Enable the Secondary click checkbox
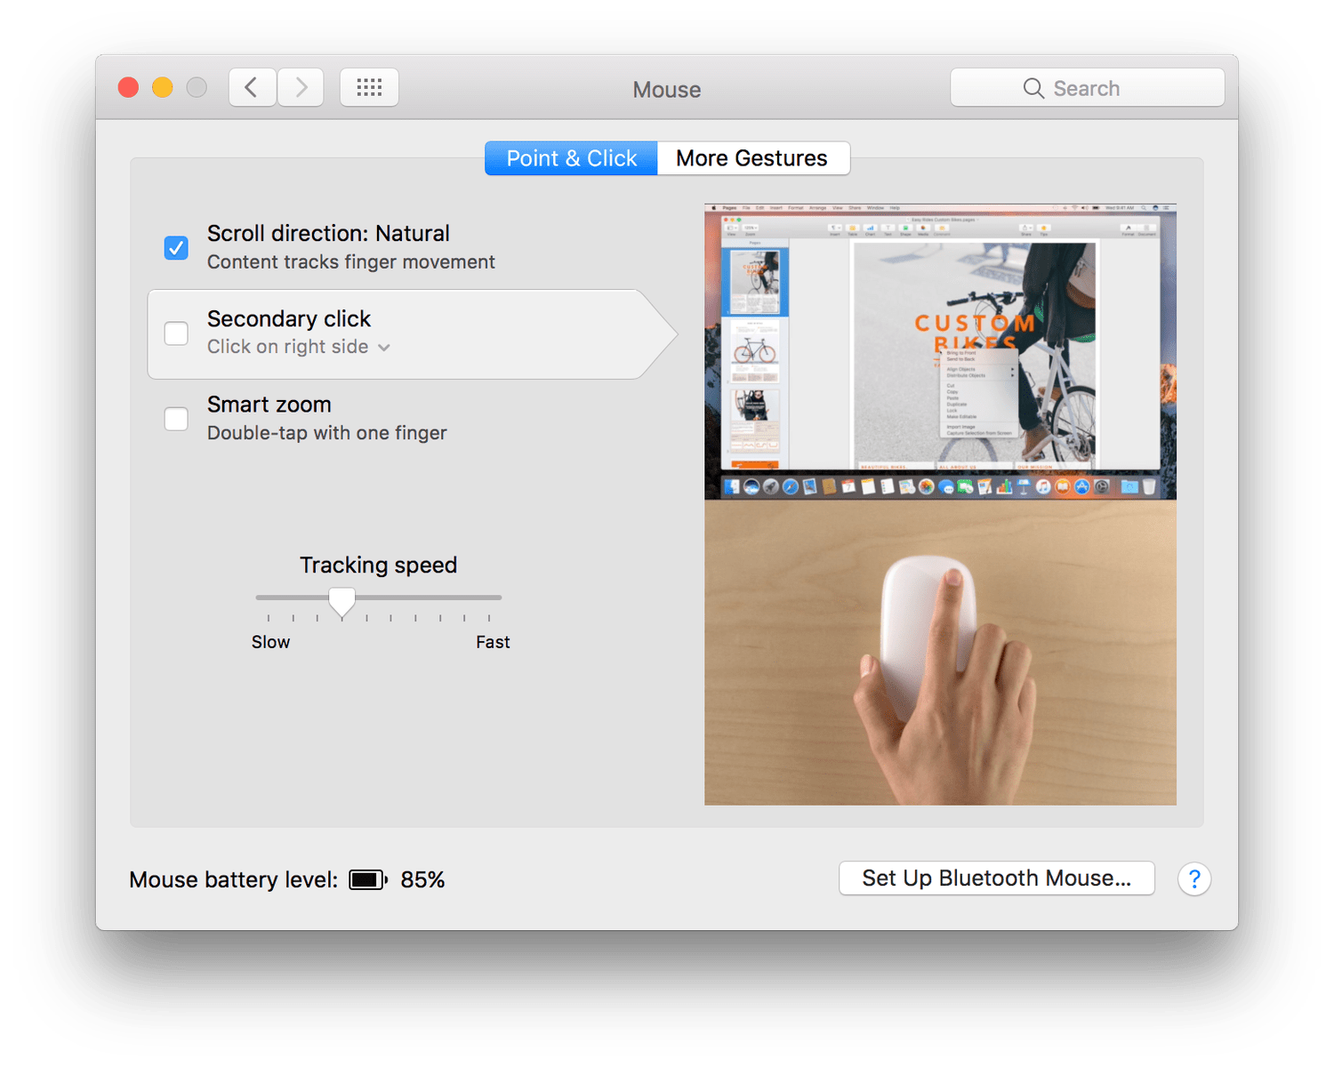 coord(176,333)
